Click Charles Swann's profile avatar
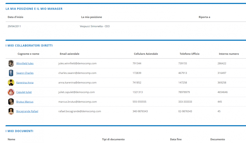Viewport: 246px width, 143px height. tap(11, 73)
